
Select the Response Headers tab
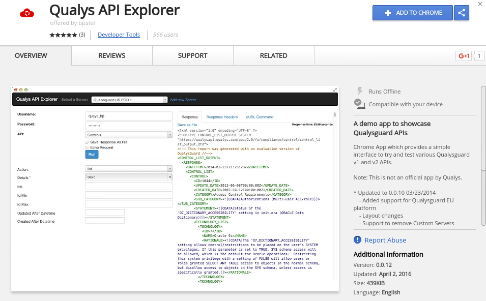(x=222, y=117)
